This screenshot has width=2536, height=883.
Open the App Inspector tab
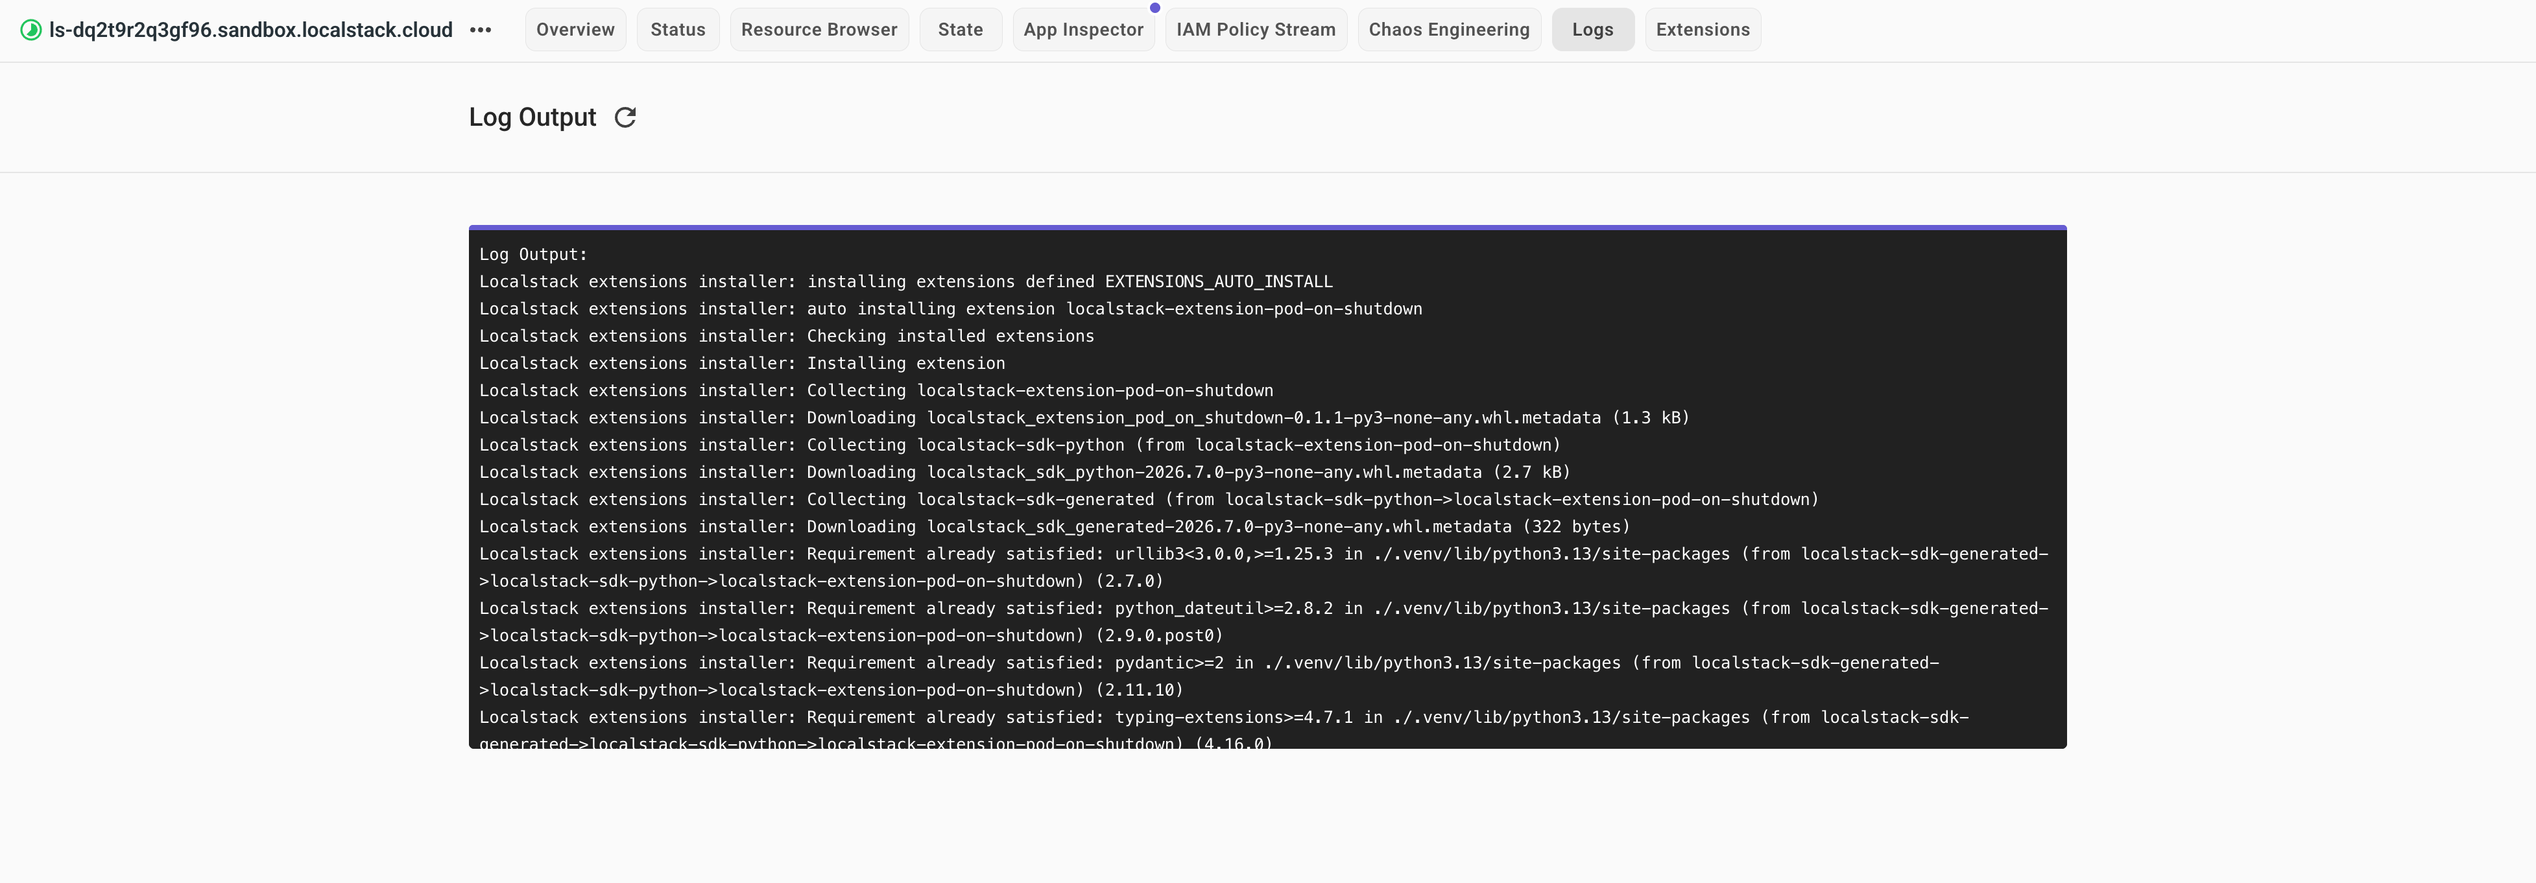click(x=1083, y=30)
